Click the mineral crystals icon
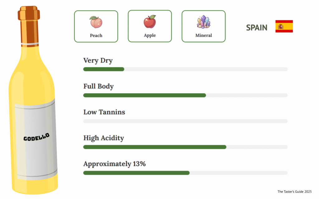Image resolution: width=319 pixels, height=199 pixels. tap(203, 22)
